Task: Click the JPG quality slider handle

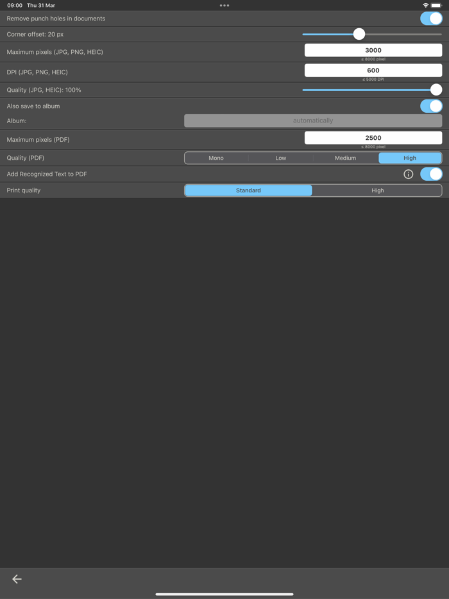Action: coord(437,90)
